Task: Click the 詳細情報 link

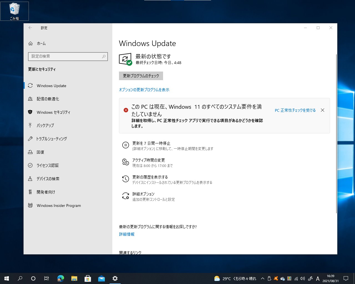Action: 127,234
